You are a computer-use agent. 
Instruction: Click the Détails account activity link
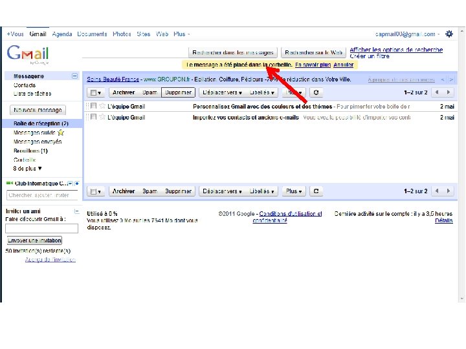pos(444,220)
